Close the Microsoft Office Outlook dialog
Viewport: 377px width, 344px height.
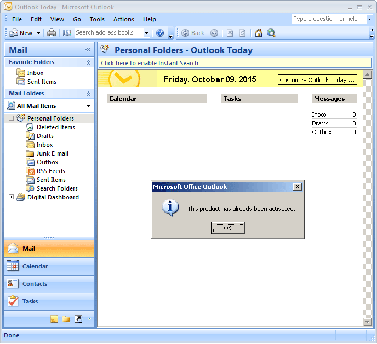(298, 187)
